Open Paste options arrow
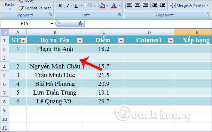The height and width of the screenshot is (132, 212). coord(9,9)
